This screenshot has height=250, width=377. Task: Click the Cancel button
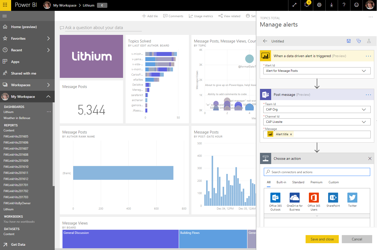pyautogui.click(x=357, y=239)
